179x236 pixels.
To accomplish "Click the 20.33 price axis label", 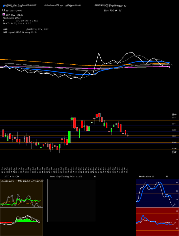I will pos(174,136).
